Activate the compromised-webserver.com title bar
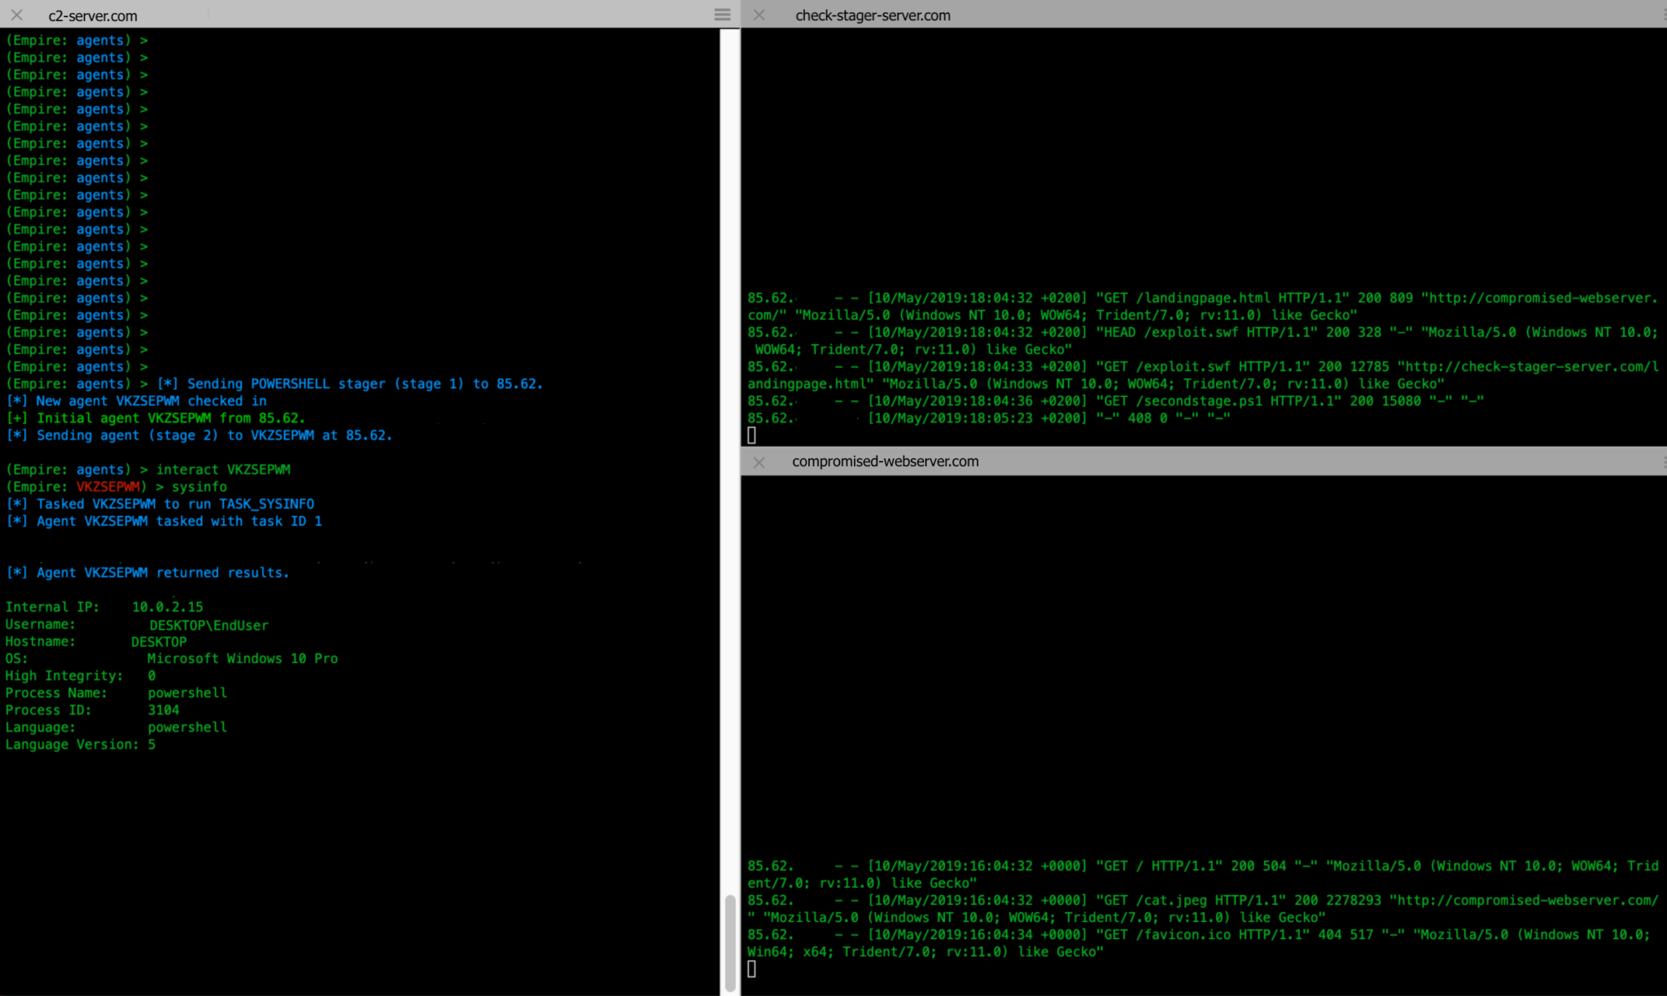Viewport: 1667px width, 996px height. coord(885,461)
